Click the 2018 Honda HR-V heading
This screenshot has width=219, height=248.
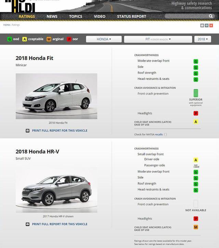click(x=37, y=151)
